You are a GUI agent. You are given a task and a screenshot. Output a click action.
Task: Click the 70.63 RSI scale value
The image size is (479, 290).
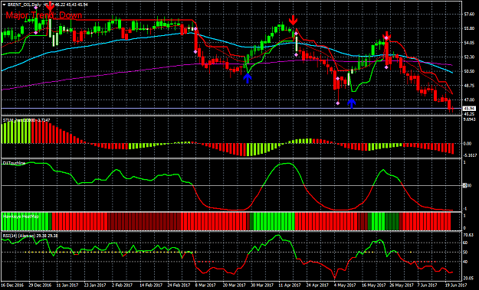469,235
